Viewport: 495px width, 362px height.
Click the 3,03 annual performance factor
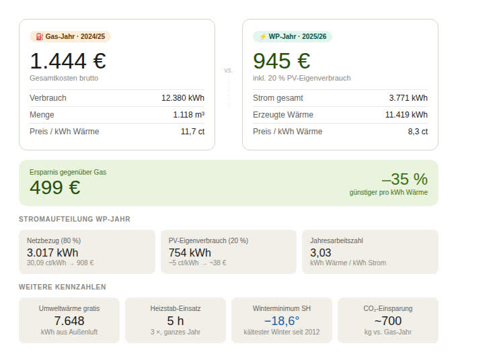click(320, 253)
